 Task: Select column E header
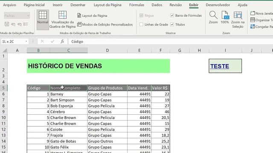click(x=139, y=50)
